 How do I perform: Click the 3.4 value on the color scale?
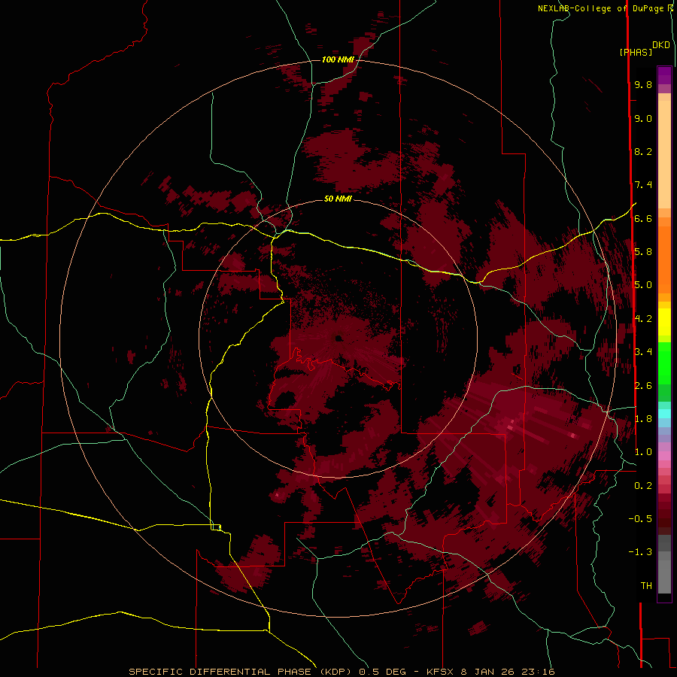[643, 352]
